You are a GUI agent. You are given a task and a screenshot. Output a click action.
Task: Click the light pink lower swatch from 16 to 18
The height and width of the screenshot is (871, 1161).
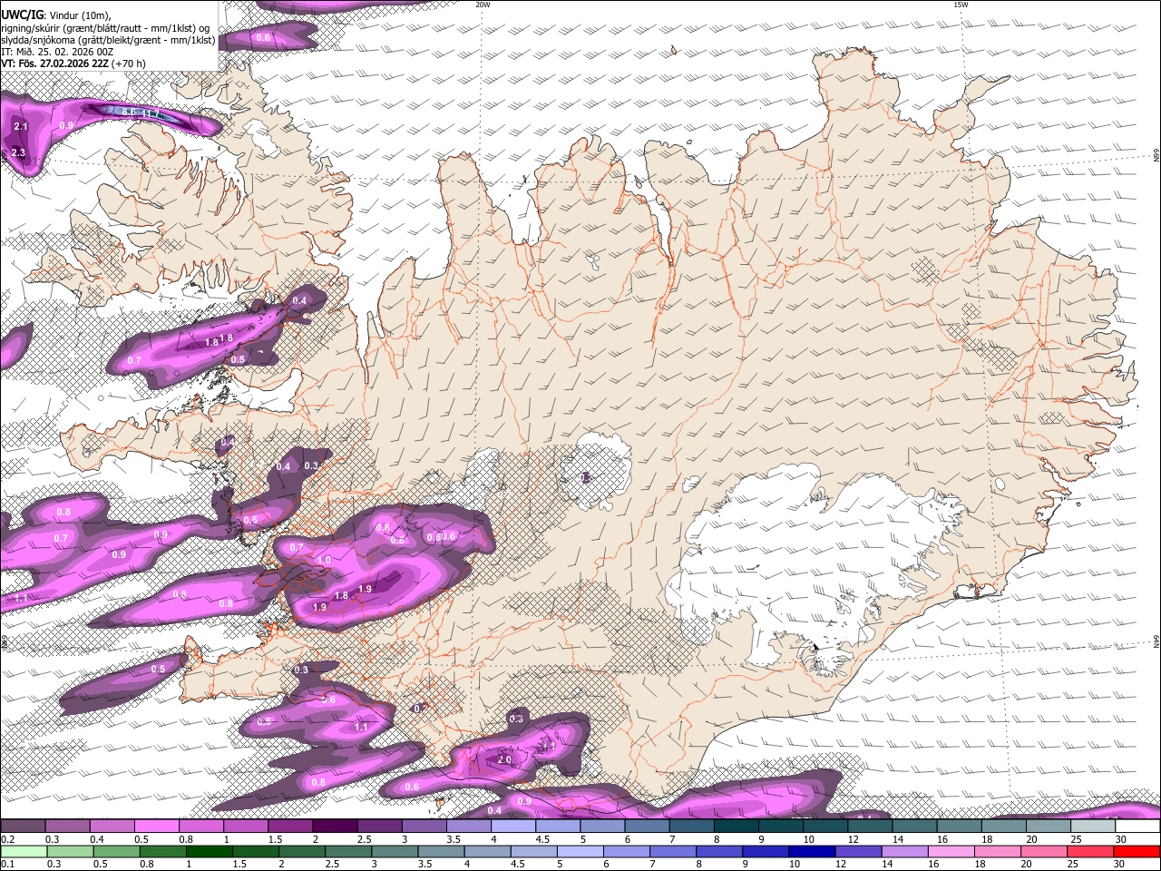coord(952,851)
